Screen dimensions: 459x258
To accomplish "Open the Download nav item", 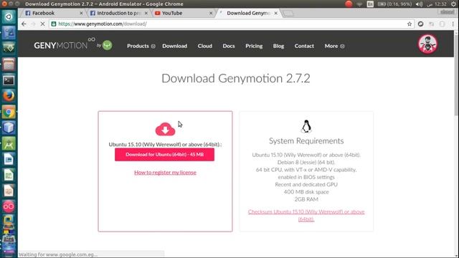I will click(174, 46).
